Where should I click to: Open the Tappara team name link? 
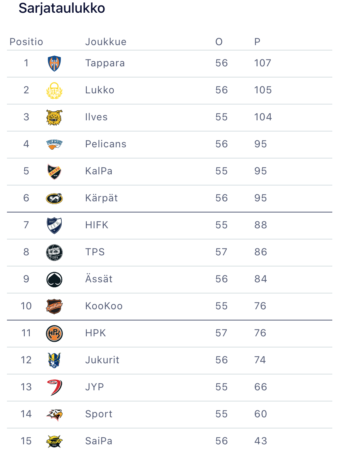coord(105,63)
